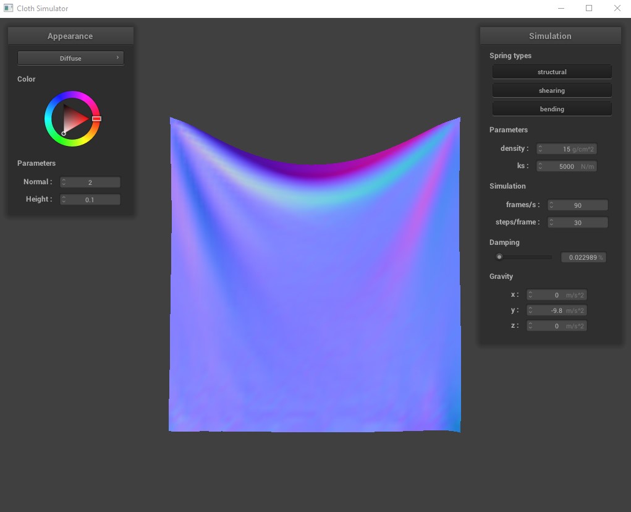Click the gravity z stepper arrows
This screenshot has height=512, width=631.
[530, 326]
